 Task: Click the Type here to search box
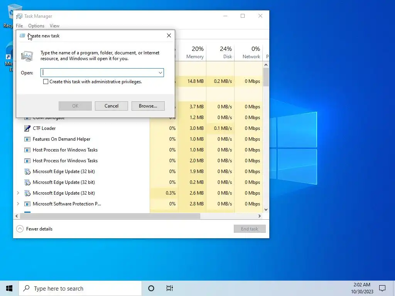click(x=80, y=288)
